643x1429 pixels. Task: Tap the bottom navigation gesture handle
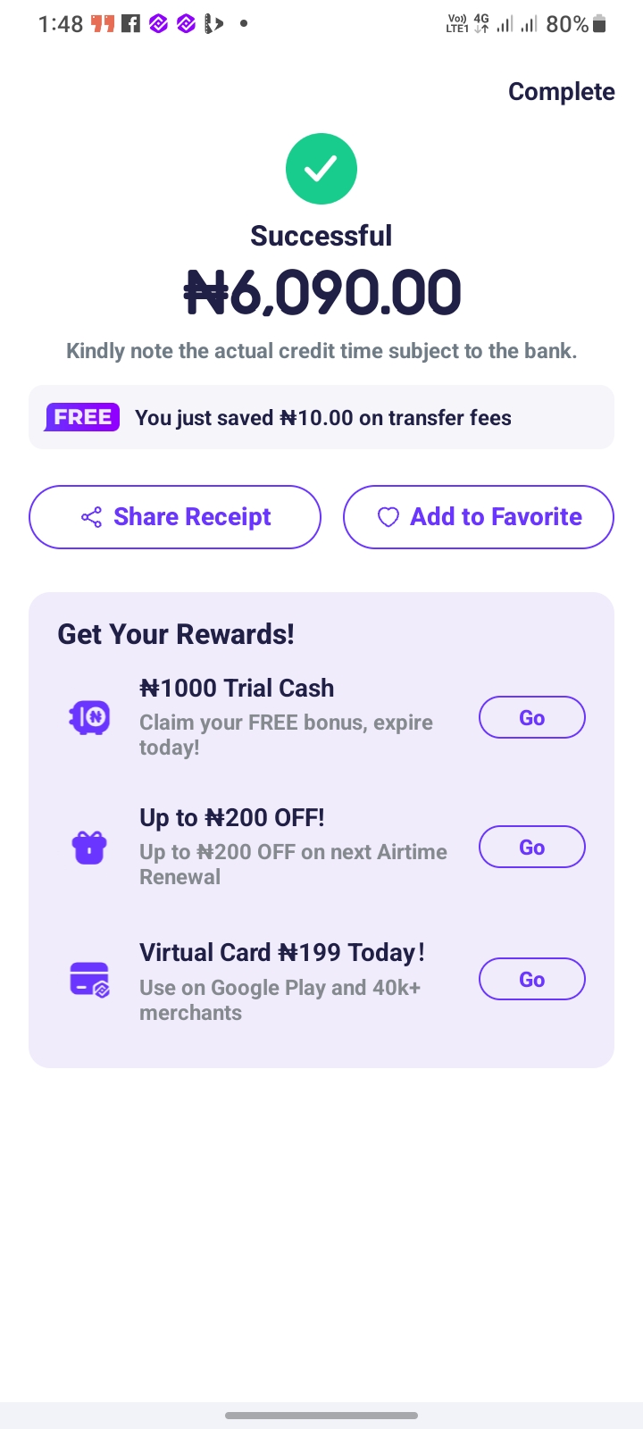[x=321, y=1415]
